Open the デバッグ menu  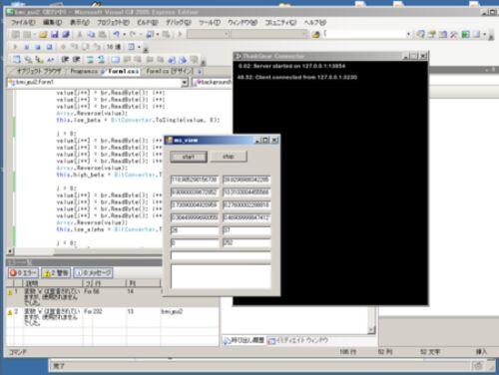179,22
